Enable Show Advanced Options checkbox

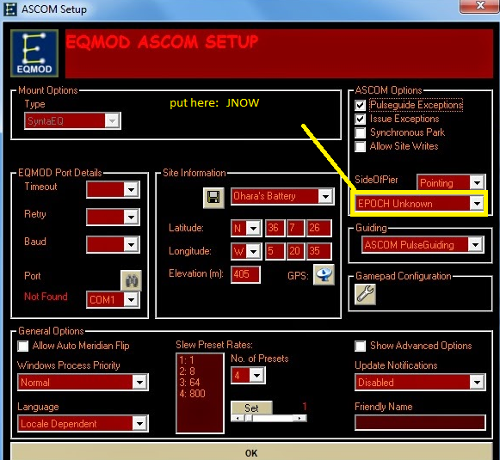tap(361, 346)
